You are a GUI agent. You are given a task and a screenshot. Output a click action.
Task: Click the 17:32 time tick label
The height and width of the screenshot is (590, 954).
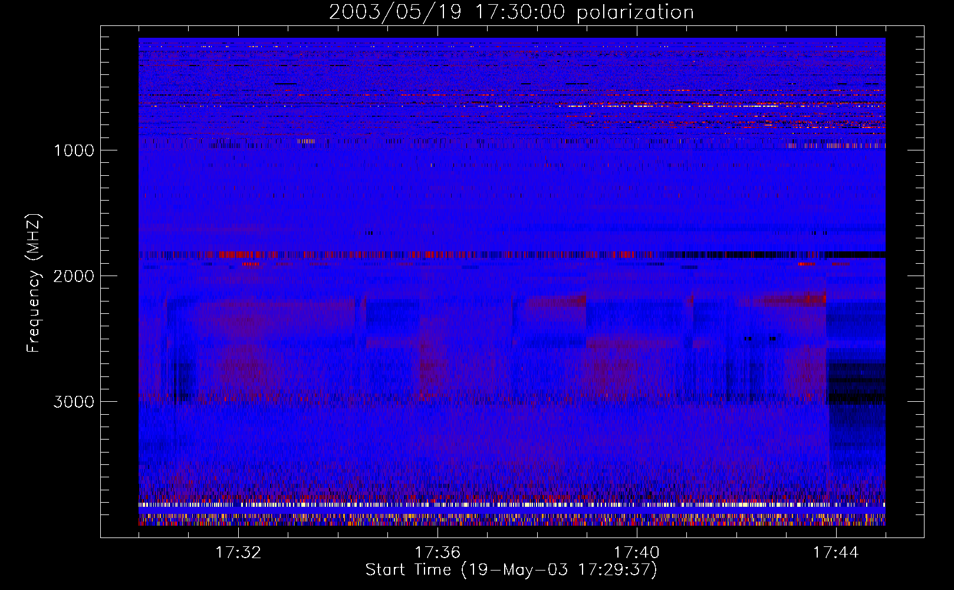tap(238, 553)
